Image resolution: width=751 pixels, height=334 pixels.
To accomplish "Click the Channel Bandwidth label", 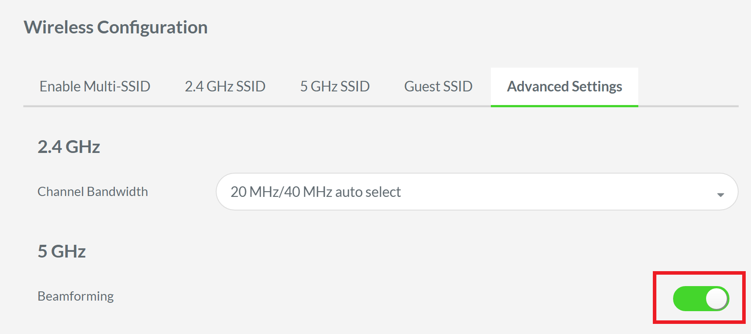I will 92,192.
